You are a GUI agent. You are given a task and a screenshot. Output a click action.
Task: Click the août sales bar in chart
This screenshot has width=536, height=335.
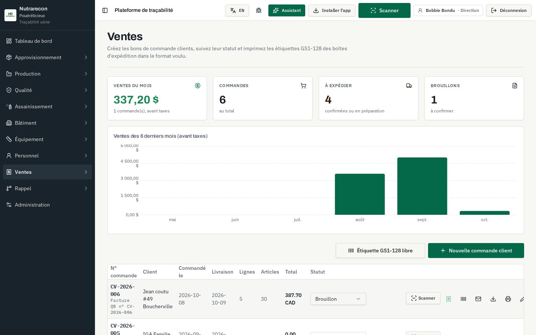point(360,194)
